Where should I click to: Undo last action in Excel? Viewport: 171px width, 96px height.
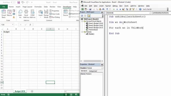[22, 2]
